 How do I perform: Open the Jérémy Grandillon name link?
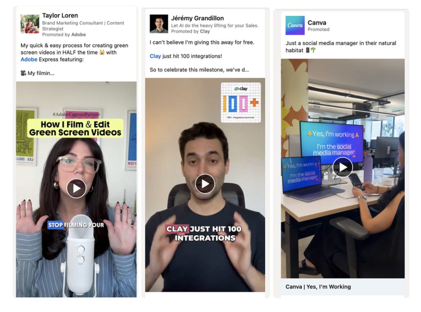[197, 18]
